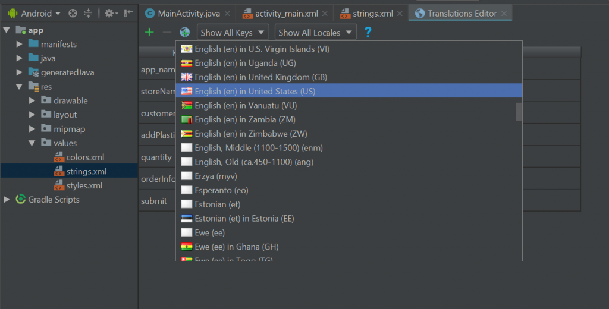Expand the Gradle Scripts arrow
This screenshot has height=309, width=609.
point(7,200)
